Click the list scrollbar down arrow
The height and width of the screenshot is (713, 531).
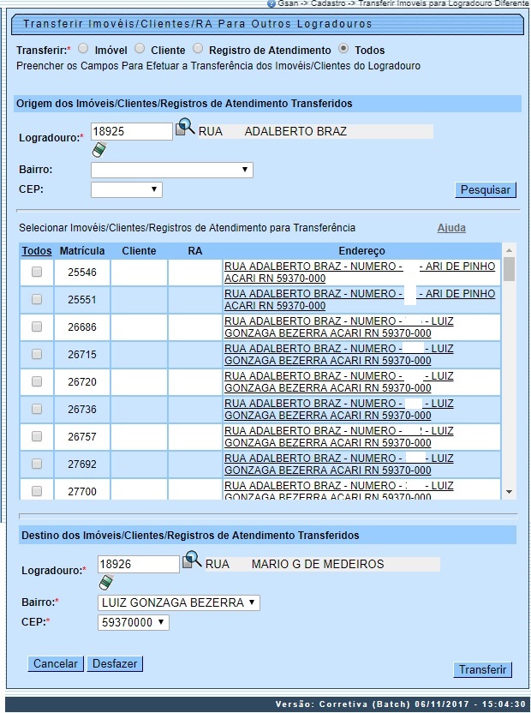510,492
